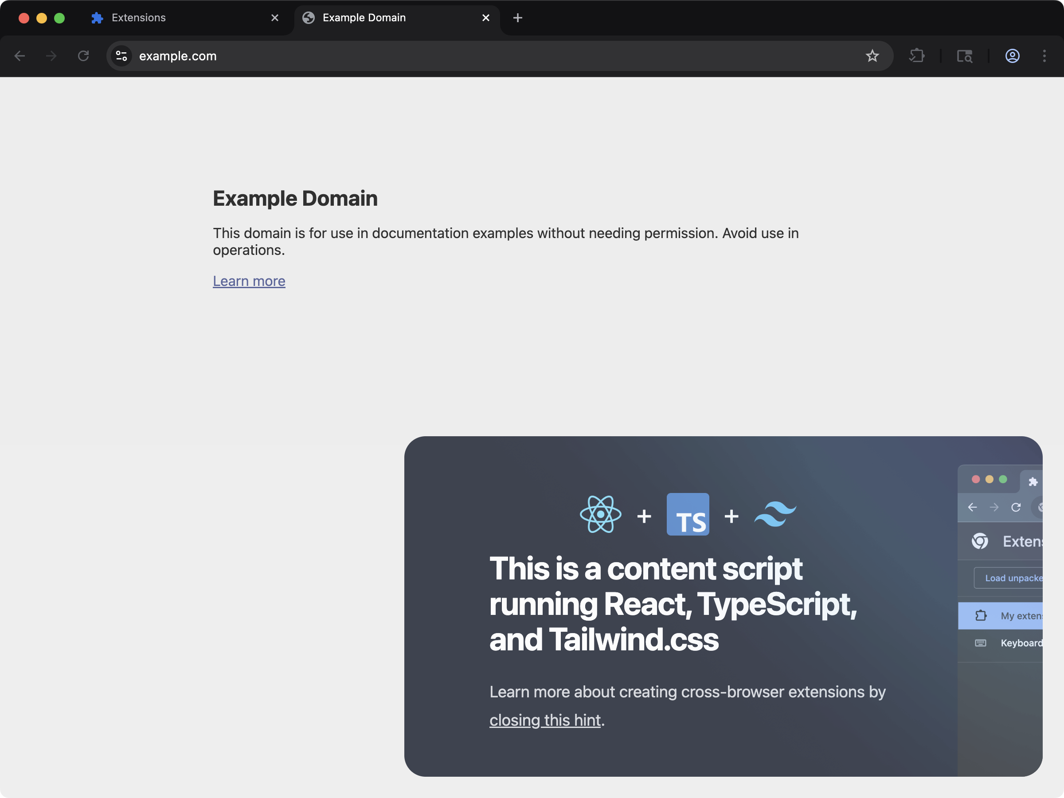The image size is (1064, 798).
Task: Open the Chrome three-dot menu
Action: pos(1044,56)
